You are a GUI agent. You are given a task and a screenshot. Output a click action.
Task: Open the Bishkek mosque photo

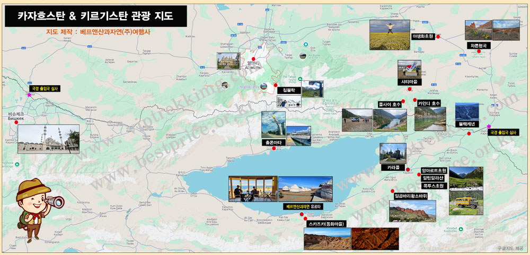[48, 139]
